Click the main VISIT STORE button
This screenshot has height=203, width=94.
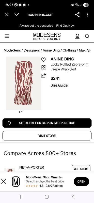[x=47, y=136]
